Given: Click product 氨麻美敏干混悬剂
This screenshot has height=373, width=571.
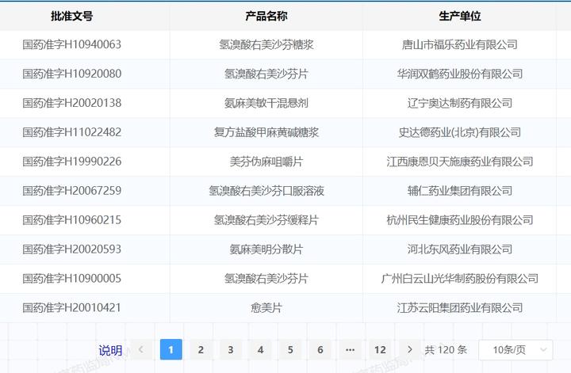Looking at the screenshot, I should 266,103.
